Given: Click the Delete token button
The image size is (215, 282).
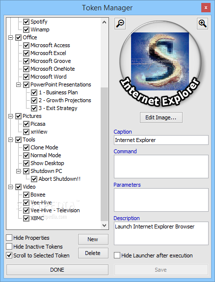Looking at the screenshot, I should pyautogui.click(x=93, y=253).
